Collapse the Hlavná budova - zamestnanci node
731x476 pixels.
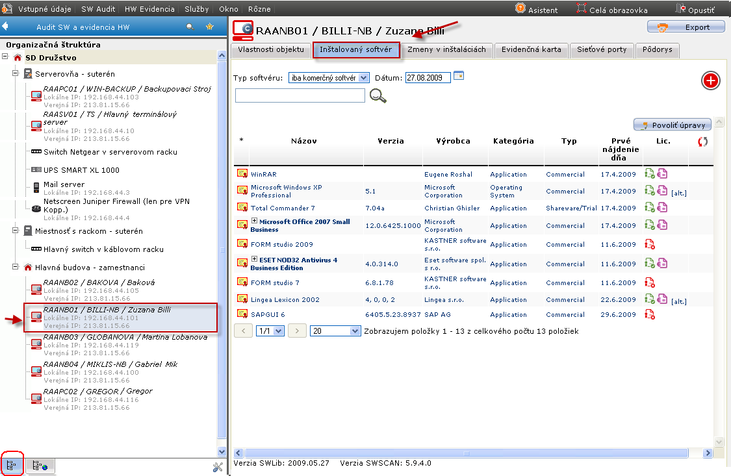tap(15, 267)
